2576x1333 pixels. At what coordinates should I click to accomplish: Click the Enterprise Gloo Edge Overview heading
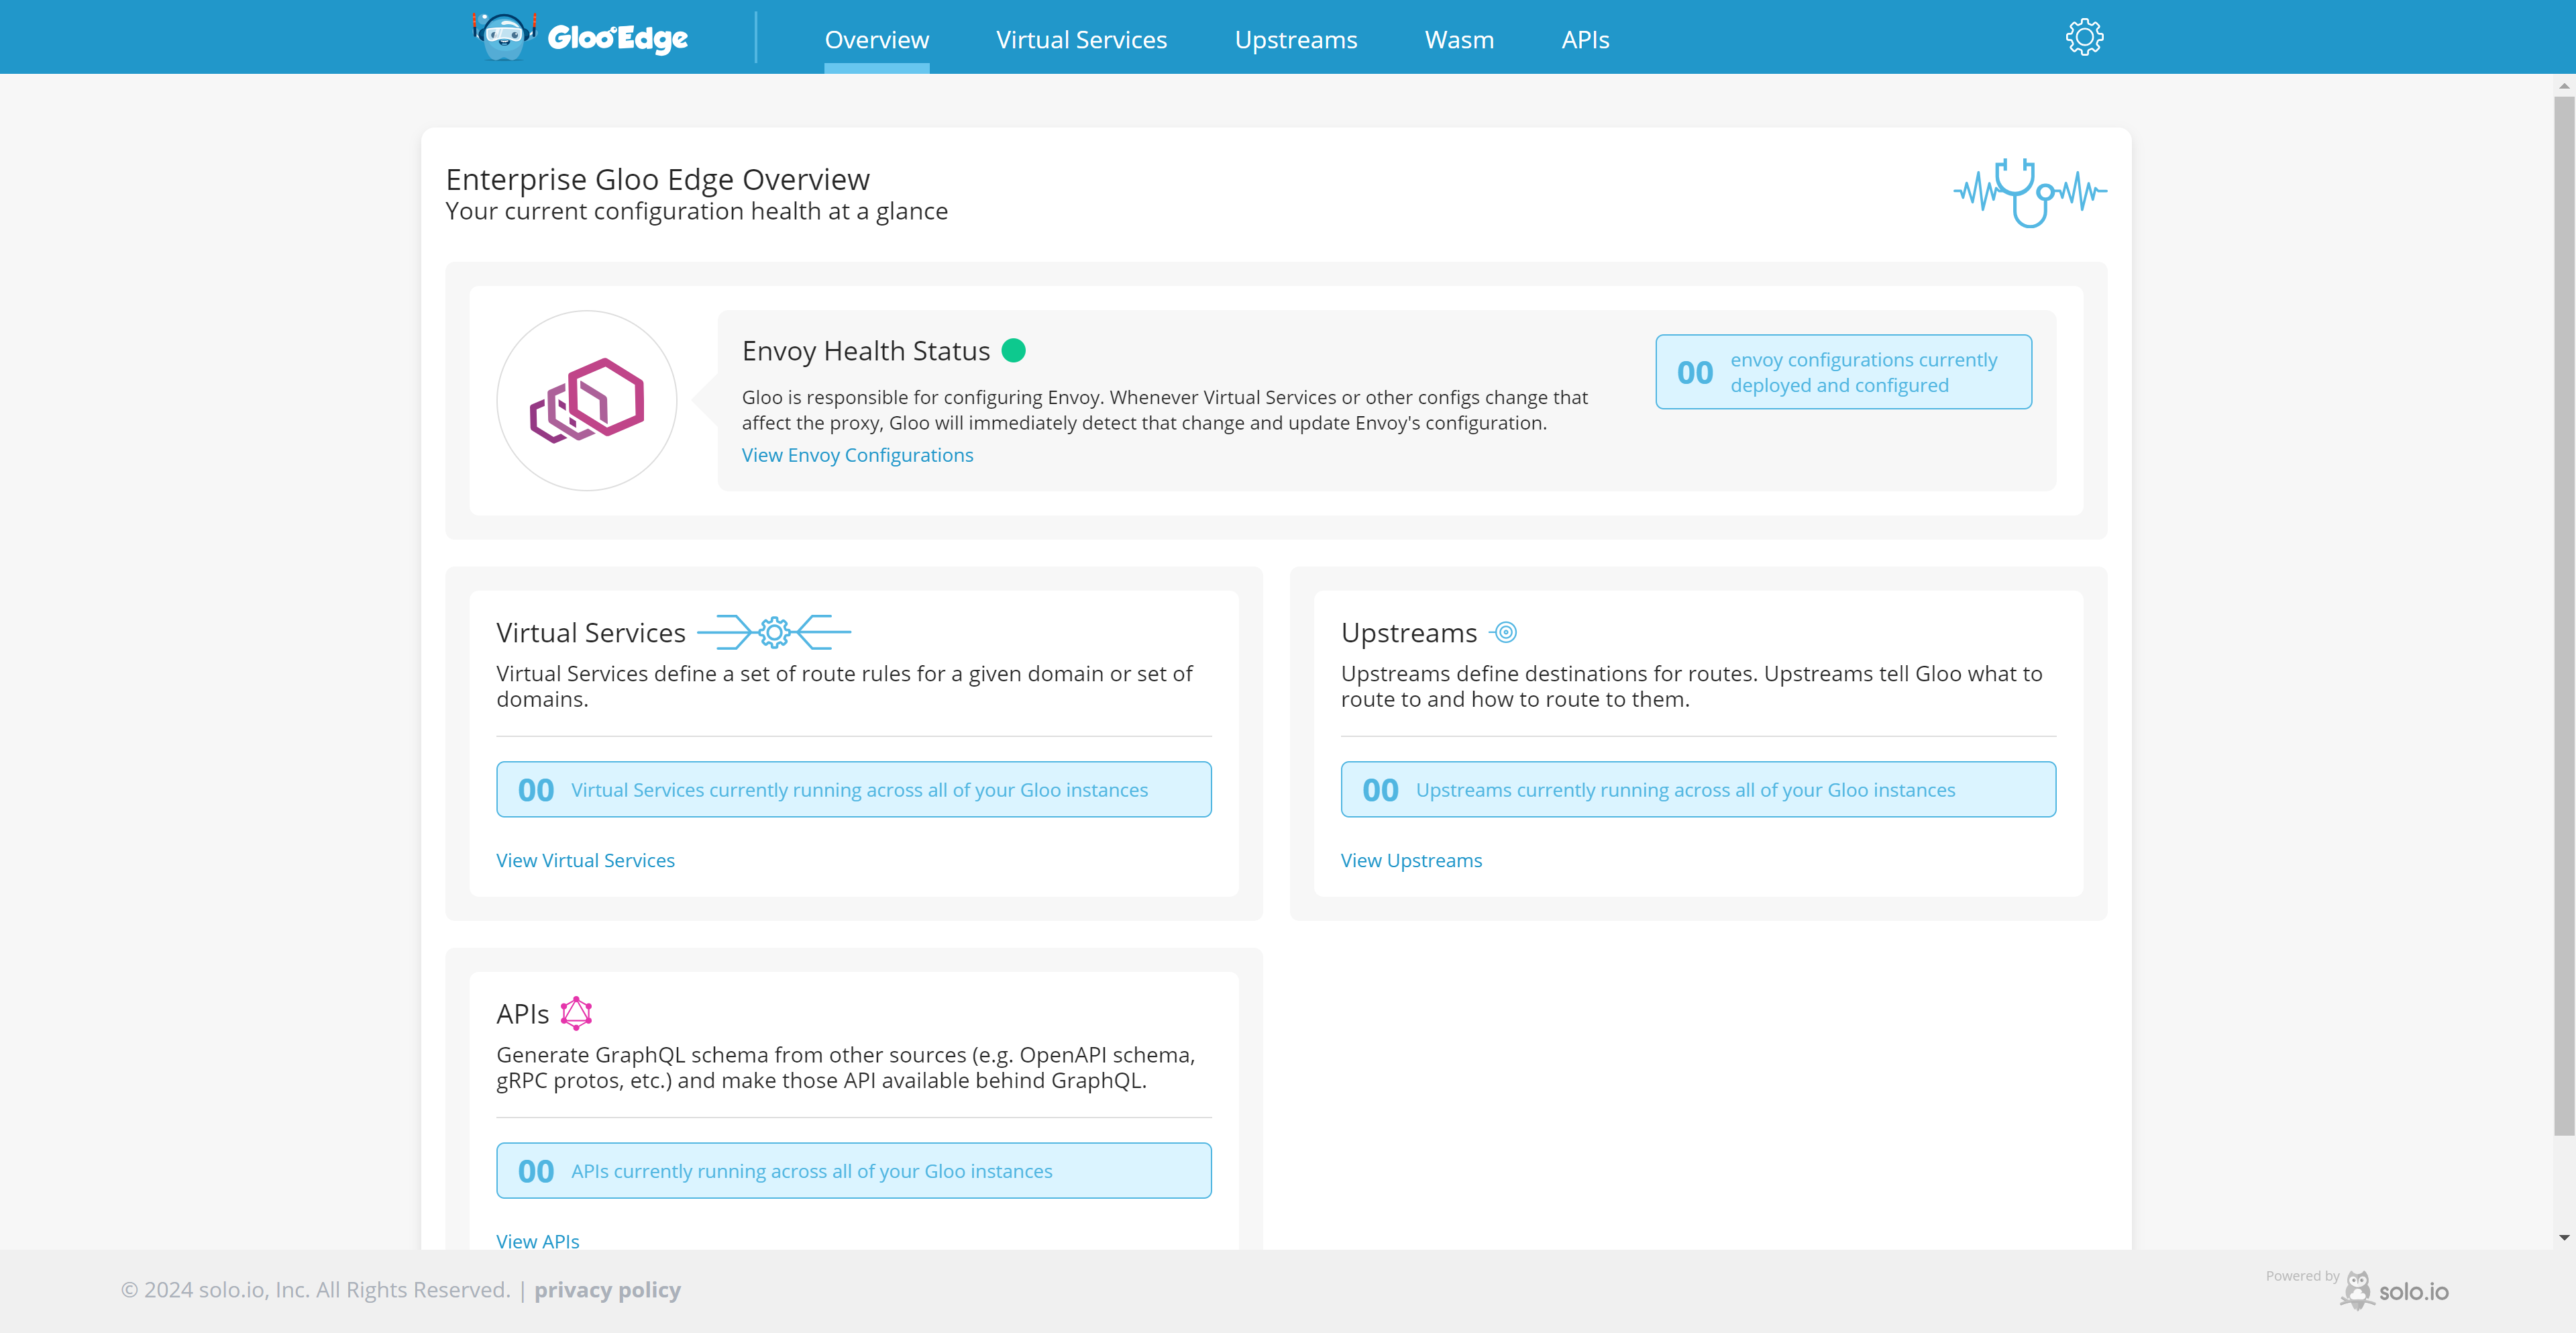click(x=658, y=179)
